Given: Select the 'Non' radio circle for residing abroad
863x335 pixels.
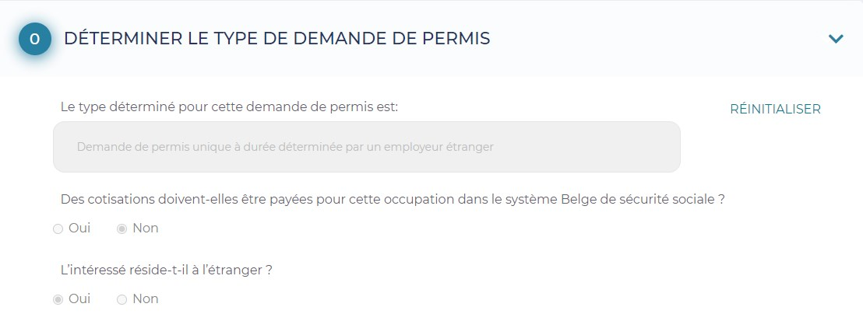Looking at the screenshot, I should (x=122, y=299).
